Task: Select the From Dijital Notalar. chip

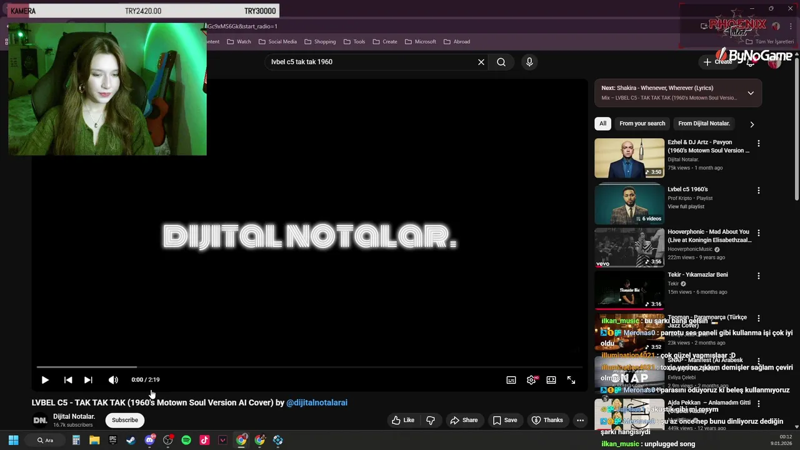Action: [704, 124]
